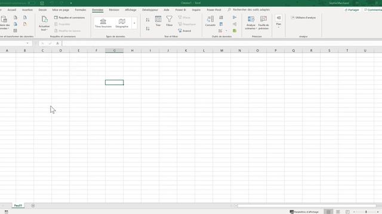Switch to the Accueil tab
This screenshot has width=382, height=214.
pos(12,10)
